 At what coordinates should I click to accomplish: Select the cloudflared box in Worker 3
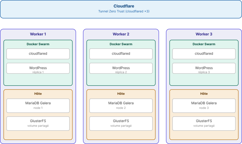pyautogui.click(x=204, y=54)
